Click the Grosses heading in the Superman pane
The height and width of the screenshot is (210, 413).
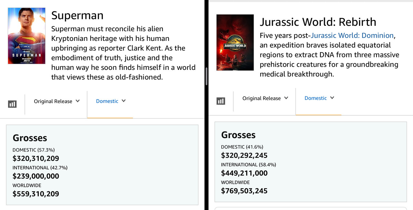point(30,138)
